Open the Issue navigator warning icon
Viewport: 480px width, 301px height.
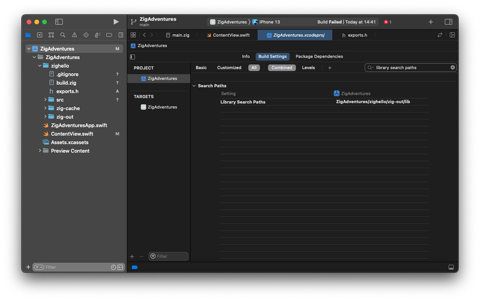click(74, 35)
